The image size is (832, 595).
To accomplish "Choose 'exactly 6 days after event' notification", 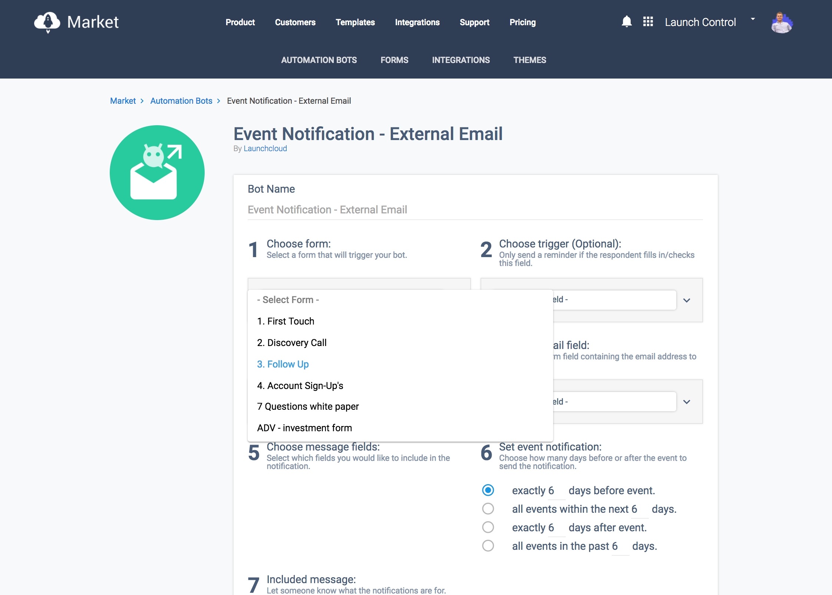I will pos(488,527).
